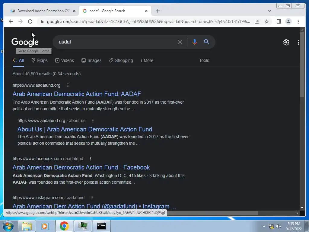Expand the More search categories
Viewport: 309px width, 232px height.
tap(147, 60)
